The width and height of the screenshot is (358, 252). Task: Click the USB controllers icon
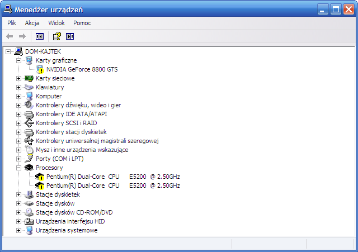point(29,141)
